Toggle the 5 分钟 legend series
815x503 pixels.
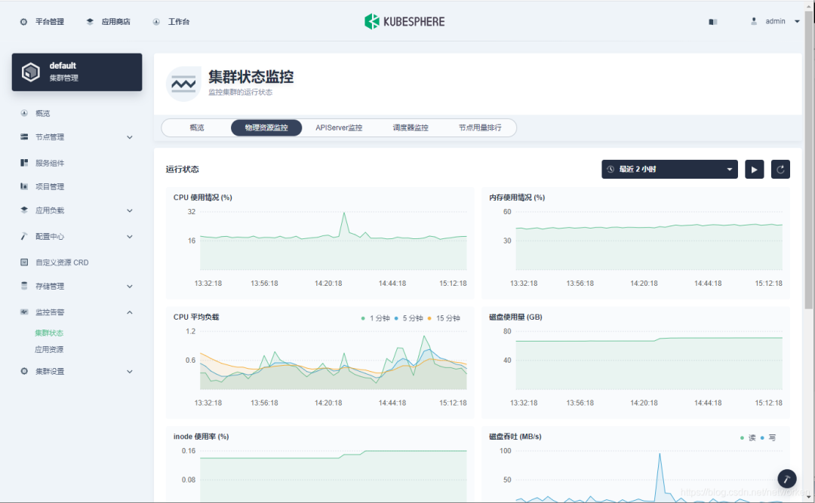[408, 318]
